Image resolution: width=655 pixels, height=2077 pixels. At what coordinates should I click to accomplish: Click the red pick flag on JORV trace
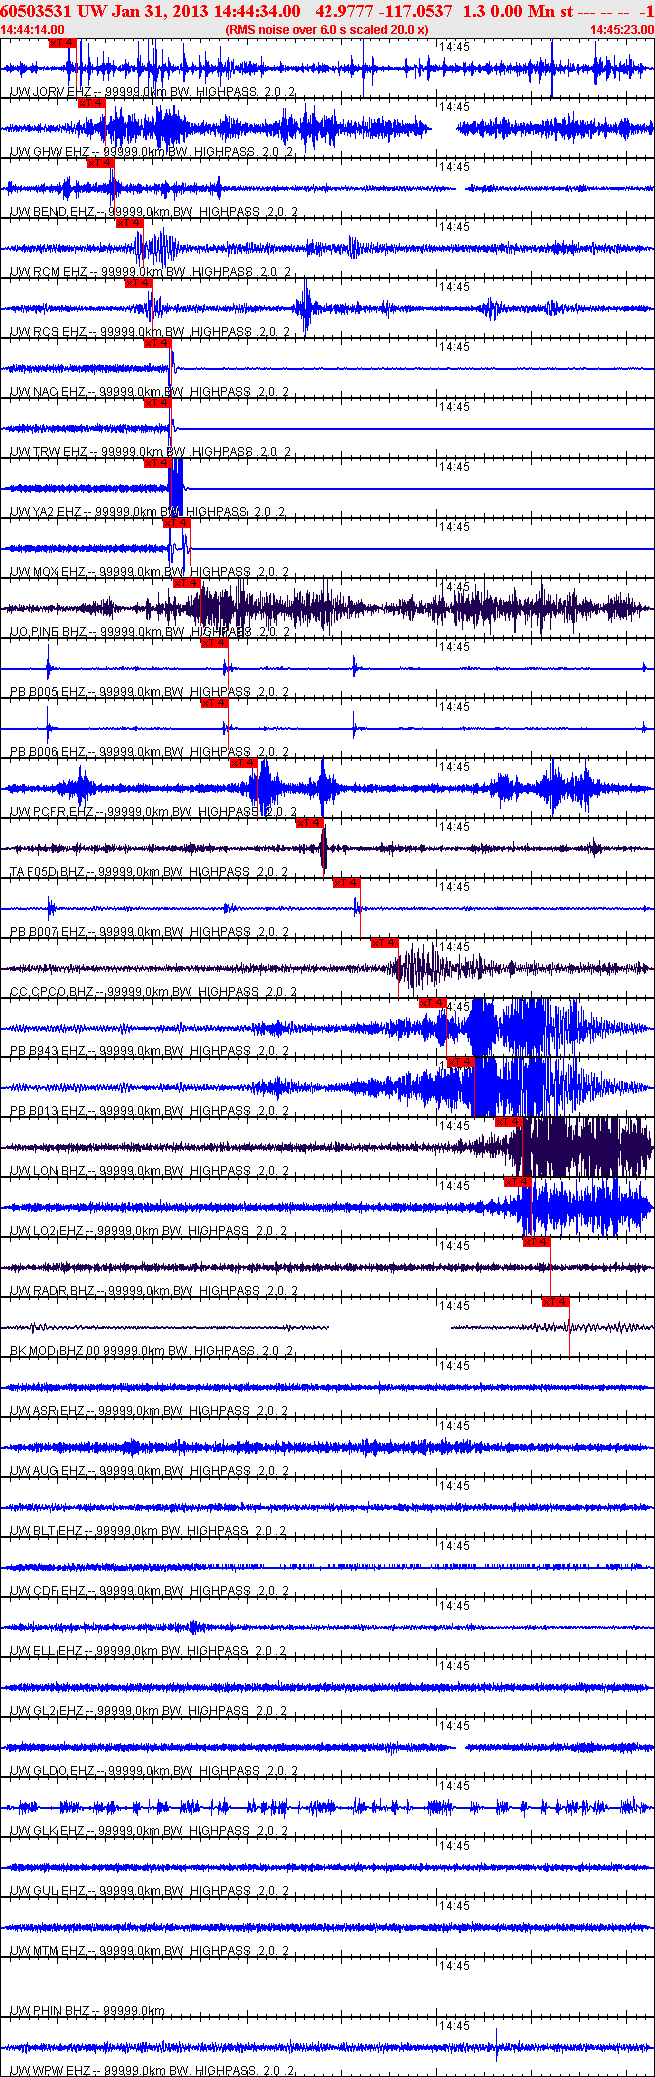pyautogui.click(x=62, y=43)
